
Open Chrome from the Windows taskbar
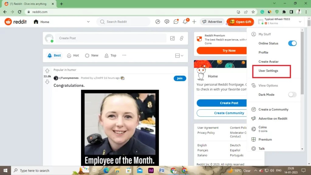point(173,170)
